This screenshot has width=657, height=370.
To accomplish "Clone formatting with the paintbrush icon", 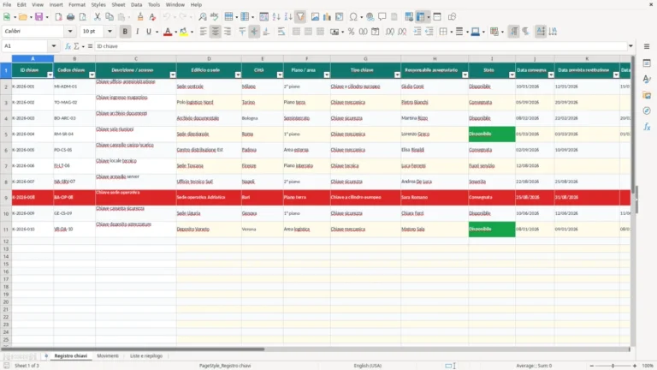I will pyautogui.click(x=140, y=17).
